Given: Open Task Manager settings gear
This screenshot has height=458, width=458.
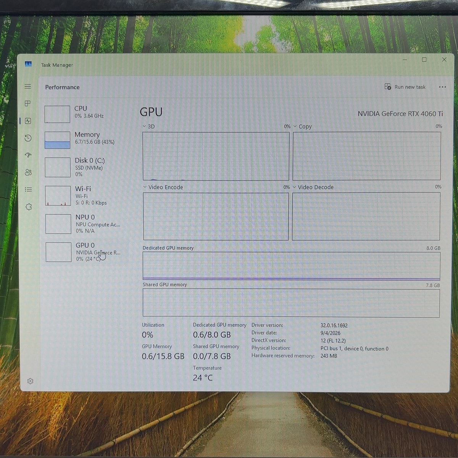Looking at the screenshot, I should pos(31,381).
